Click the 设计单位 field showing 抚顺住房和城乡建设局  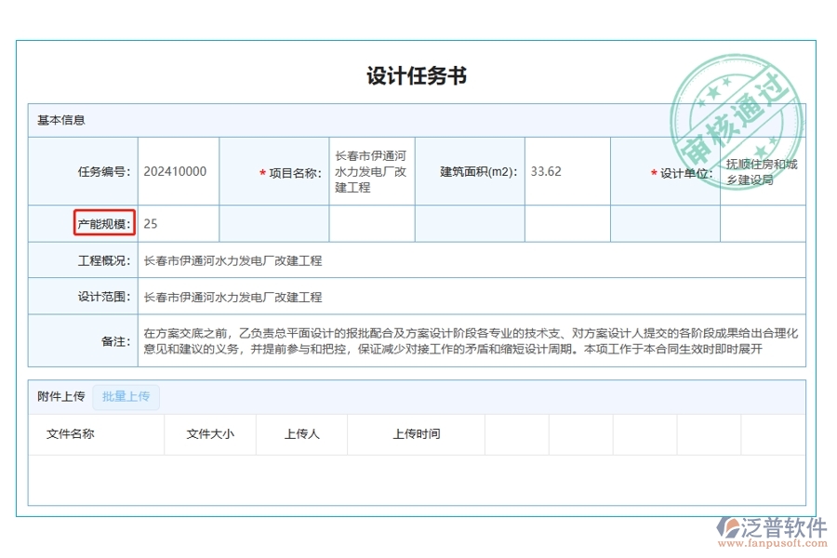(763, 172)
